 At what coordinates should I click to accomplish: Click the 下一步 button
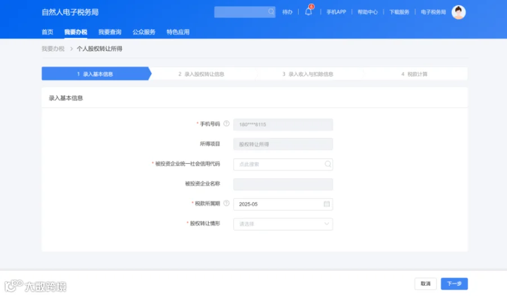454,284
